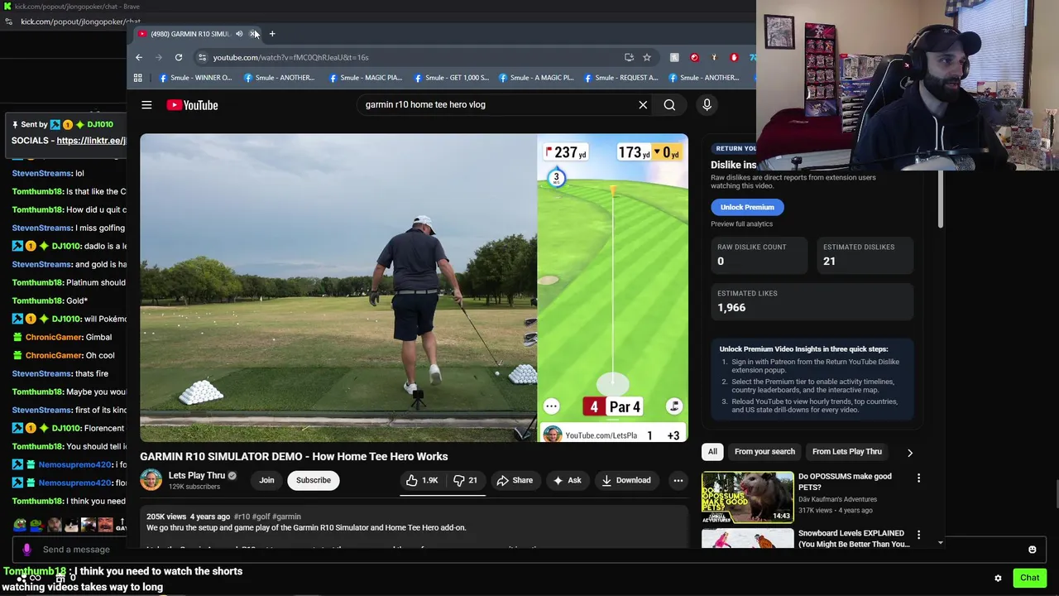Click Lets Play Thru channel name
Viewport: 1059px width, 596px height.
(197, 475)
